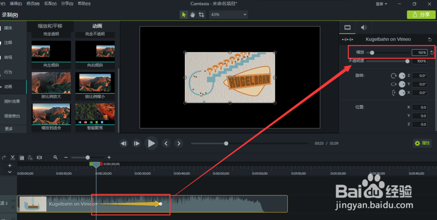Split the clip at playhead
Viewport: 437px width, 220px height.
pyautogui.click(x=39, y=157)
